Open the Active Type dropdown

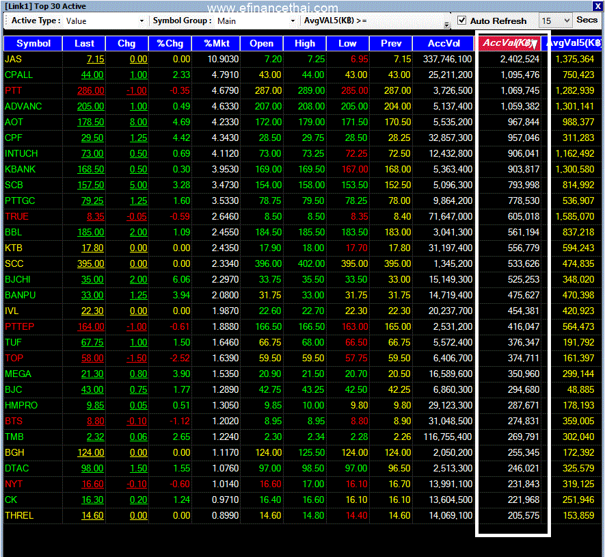(x=142, y=21)
